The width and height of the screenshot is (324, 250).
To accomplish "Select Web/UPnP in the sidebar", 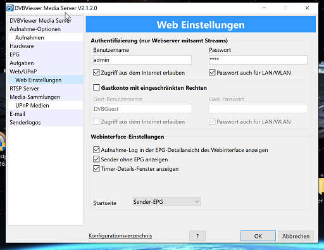I will (46, 72).
